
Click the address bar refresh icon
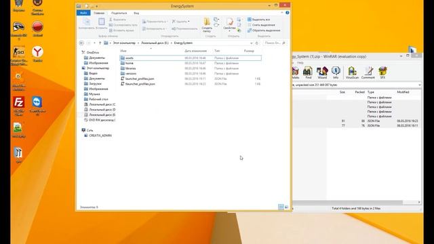(x=256, y=43)
